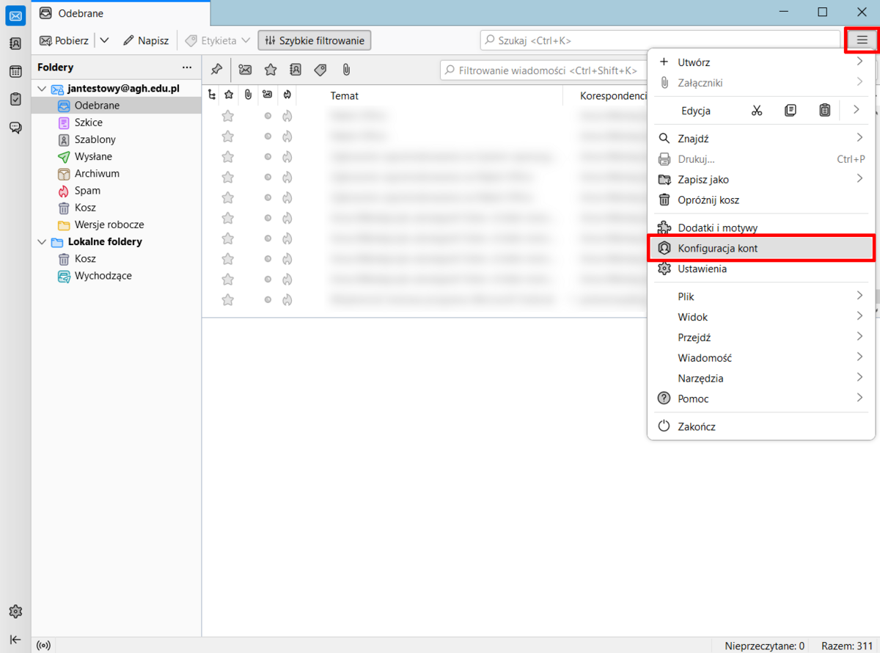The image size is (880, 653).
Task: Collapse the Lokalne foldery tree
Action: pos(42,242)
